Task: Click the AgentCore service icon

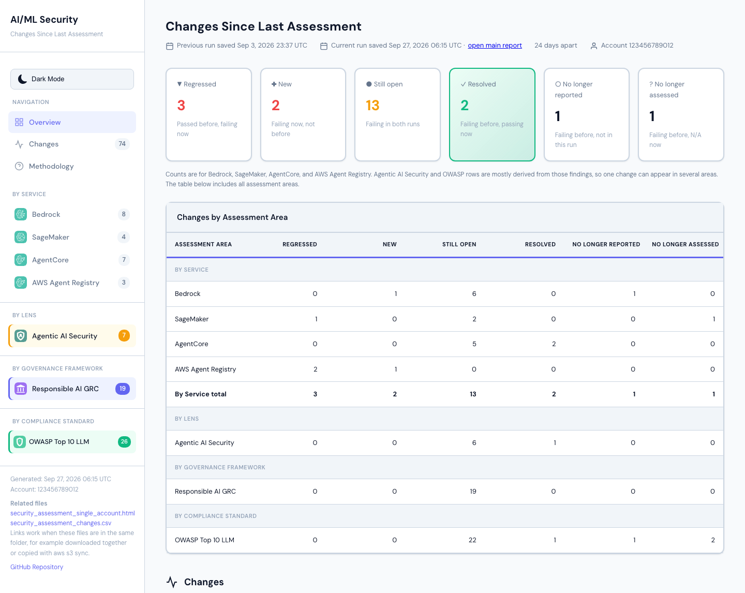Action: (21, 260)
